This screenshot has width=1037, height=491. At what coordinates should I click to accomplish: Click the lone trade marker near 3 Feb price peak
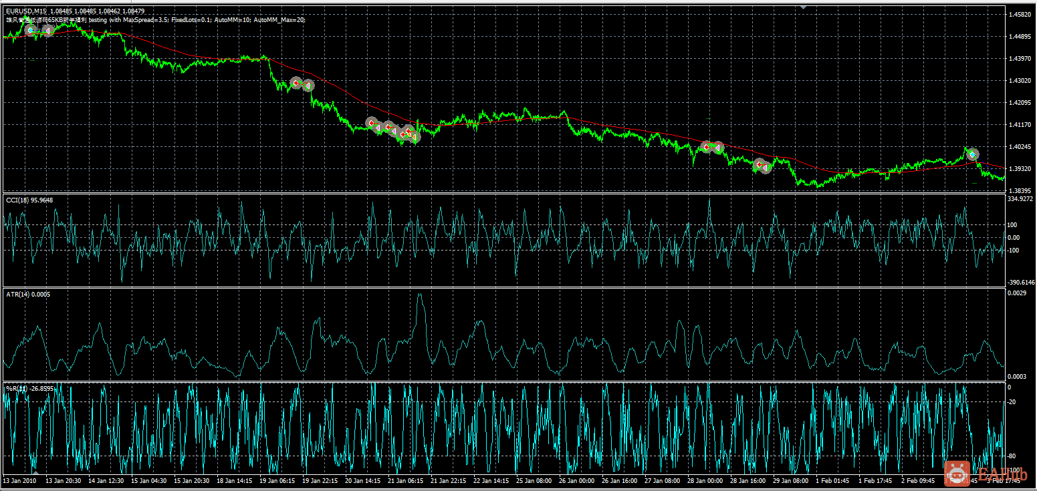972,154
